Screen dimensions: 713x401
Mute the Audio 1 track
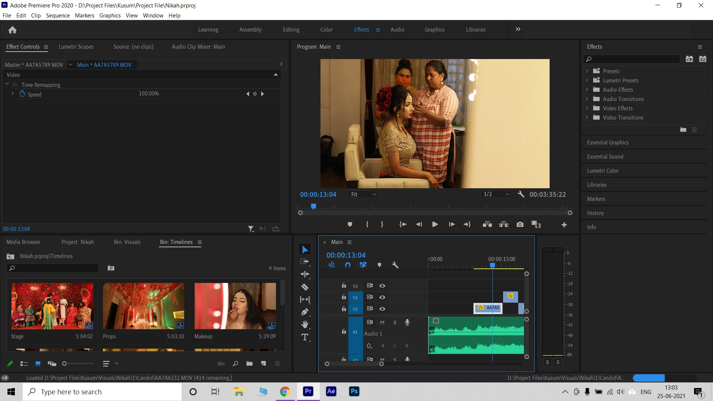coord(382,322)
